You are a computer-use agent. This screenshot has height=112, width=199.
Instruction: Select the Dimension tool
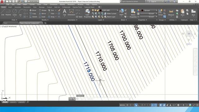tap(71, 12)
